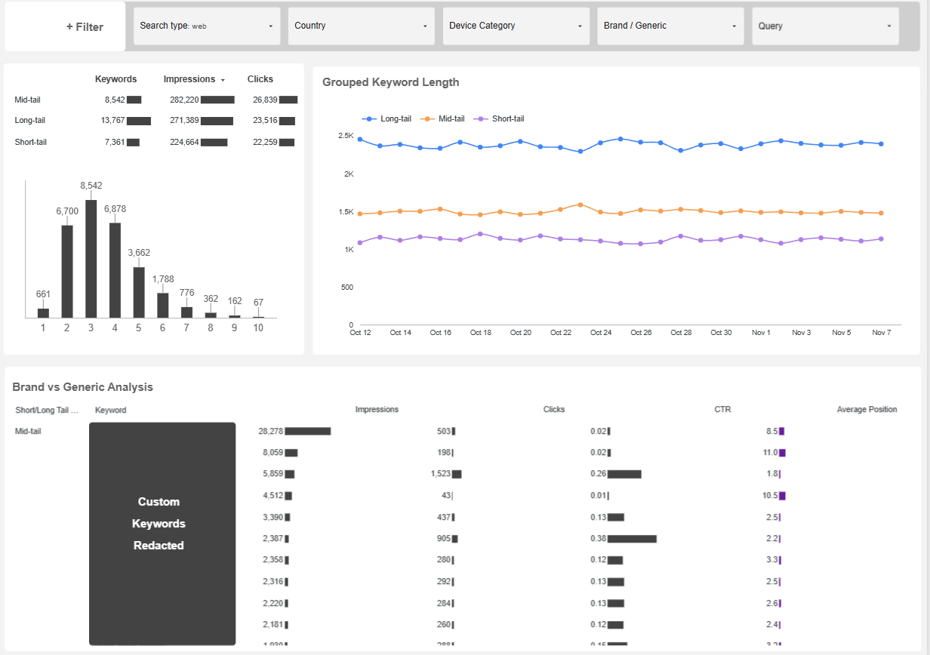Select the CTR column header
Viewport: 930px width, 655px height.
tap(722, 409)
